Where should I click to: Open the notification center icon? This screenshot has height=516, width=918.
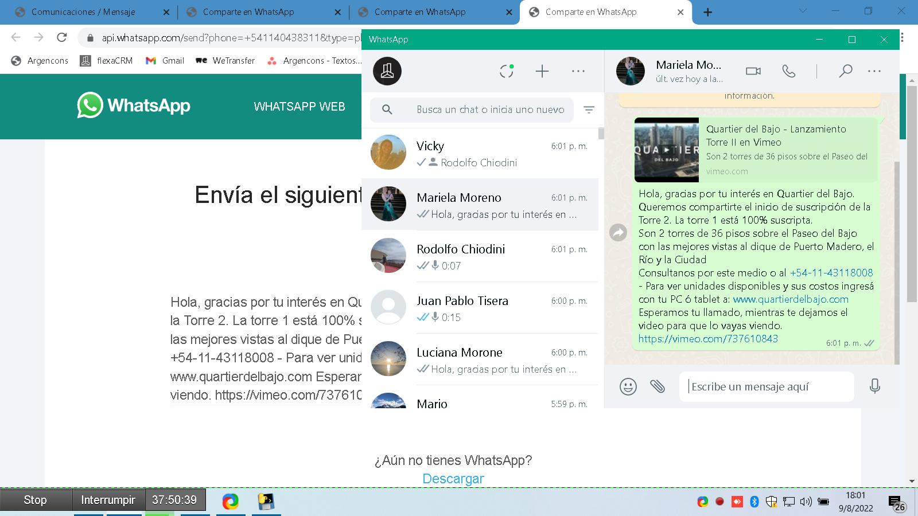click(x=897, y=503)
